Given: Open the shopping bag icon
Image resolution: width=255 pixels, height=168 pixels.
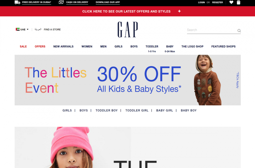Looking at the screenshot, I should tap(238, 2).
